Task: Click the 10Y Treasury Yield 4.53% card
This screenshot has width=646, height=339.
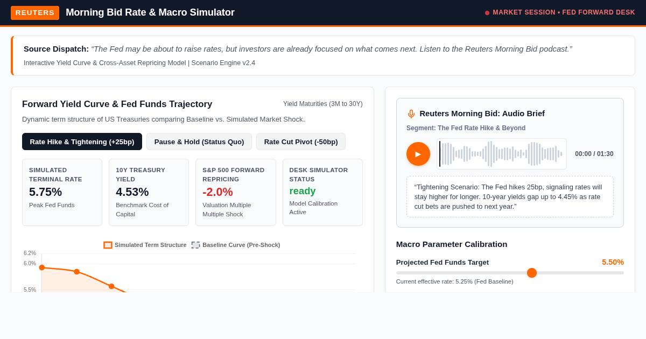Action: (x=149, y=192)
